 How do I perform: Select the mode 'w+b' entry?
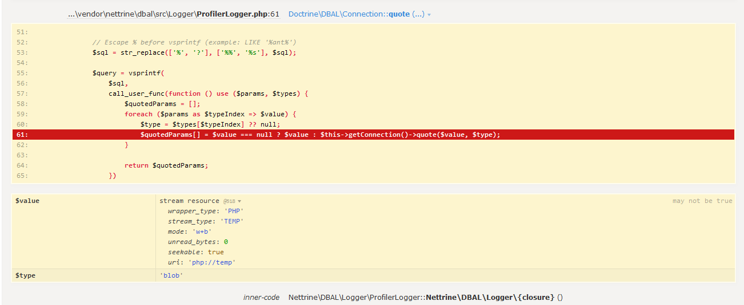pos(190,231)
